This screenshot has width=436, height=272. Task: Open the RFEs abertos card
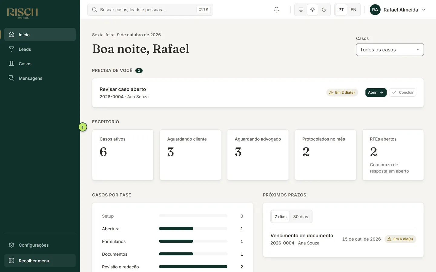tap(393, 155)
